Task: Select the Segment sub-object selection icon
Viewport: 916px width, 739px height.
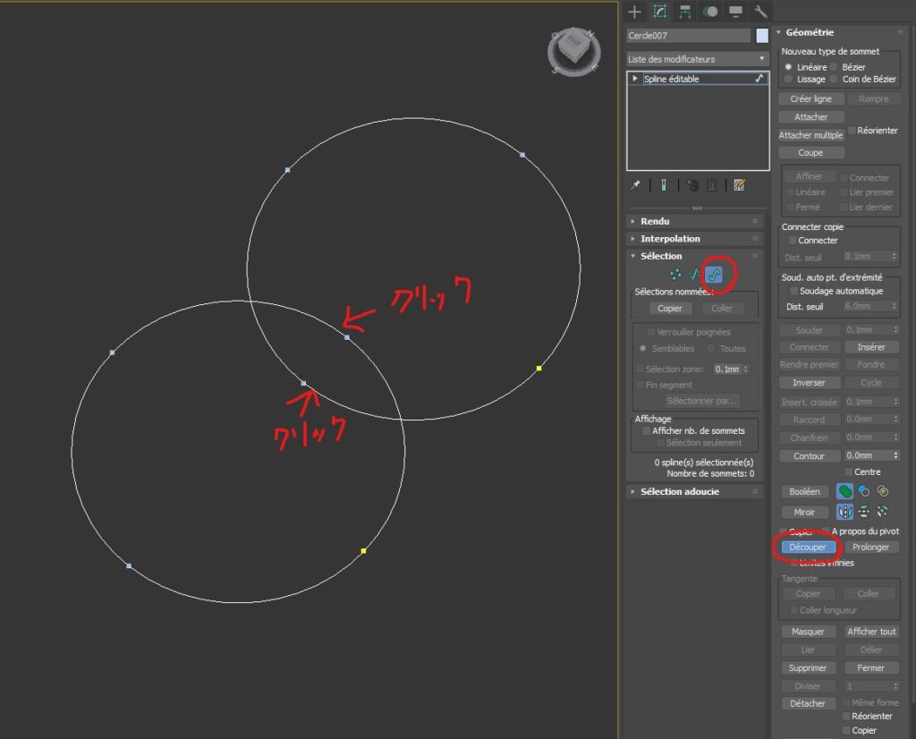Action: pyautogui.click(x=694, y=275)
